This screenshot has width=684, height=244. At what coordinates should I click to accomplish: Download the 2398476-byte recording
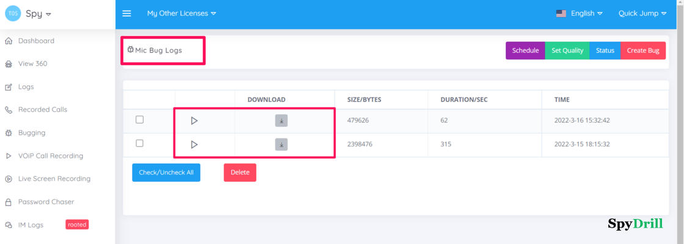click(281, 145)
